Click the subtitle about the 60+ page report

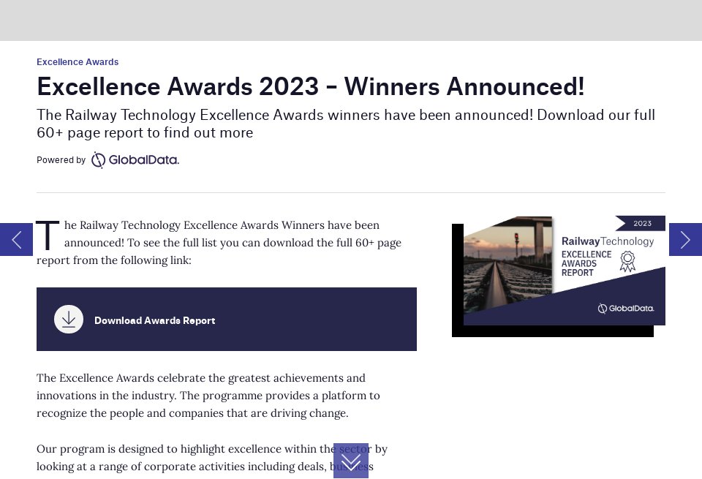tap(346, 124)
